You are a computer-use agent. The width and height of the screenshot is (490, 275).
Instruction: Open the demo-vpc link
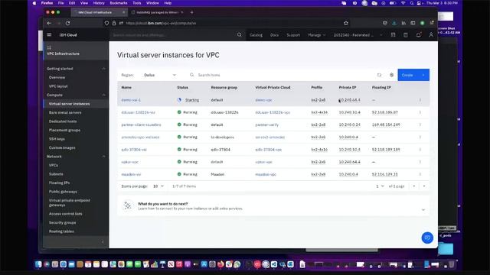tap(263, 100)
